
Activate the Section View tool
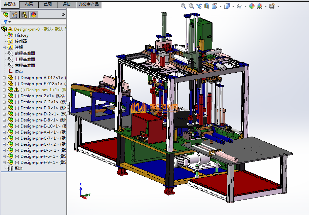coord(206,6)
